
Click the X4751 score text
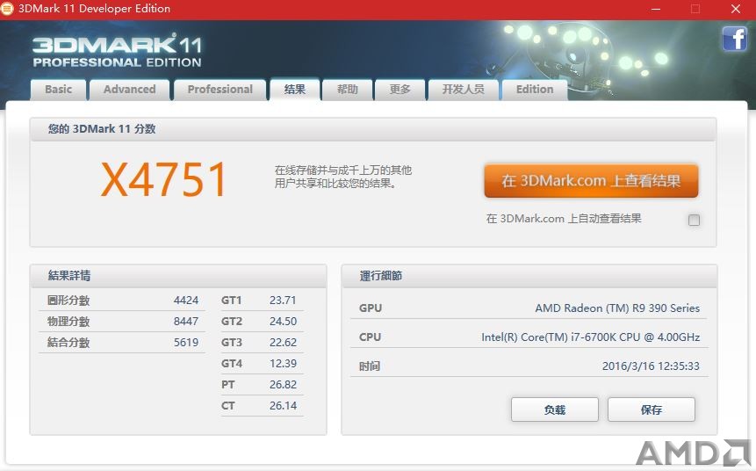click(163, 179)
